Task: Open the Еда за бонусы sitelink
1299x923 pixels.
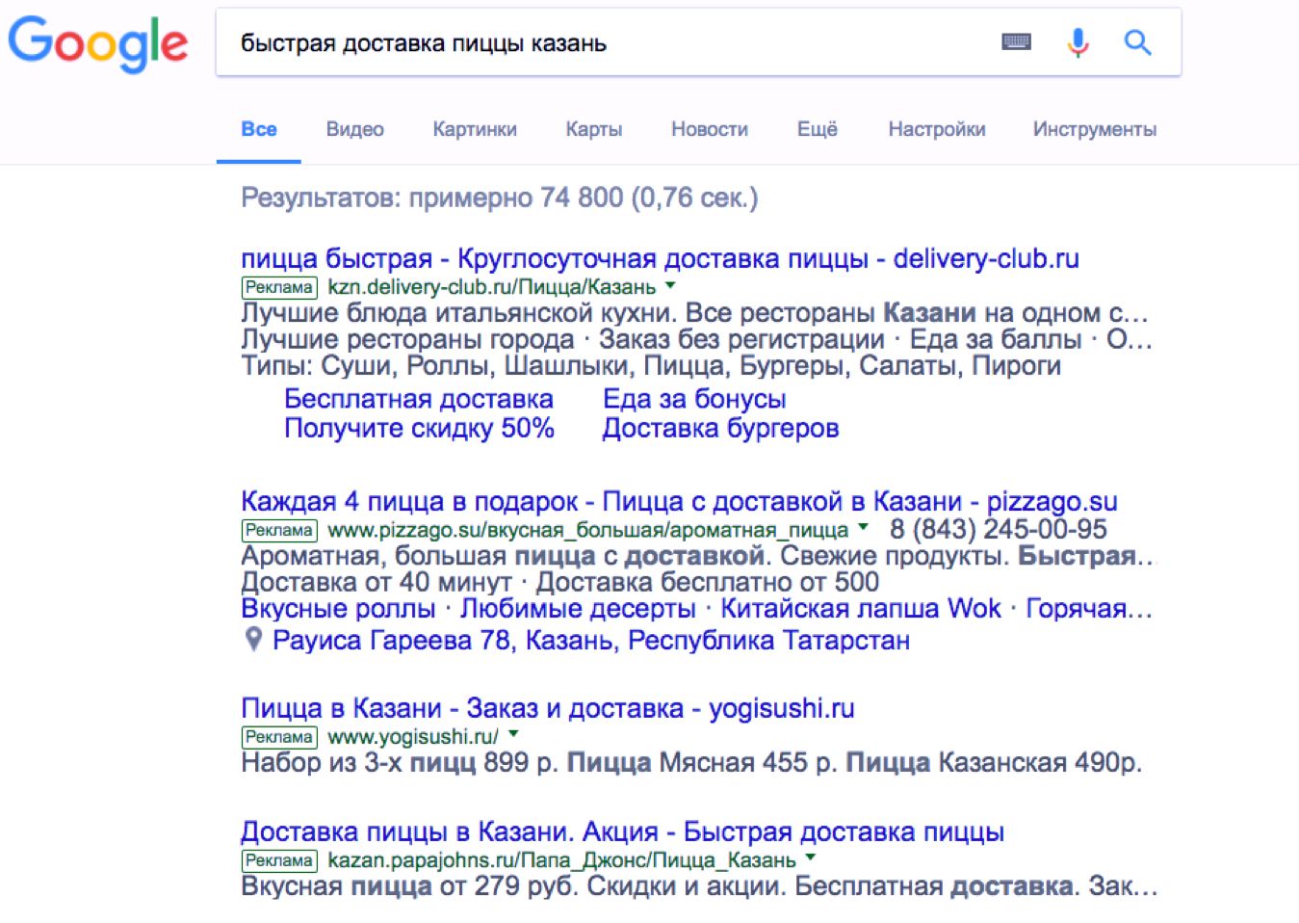Action: tap(694, 399)
